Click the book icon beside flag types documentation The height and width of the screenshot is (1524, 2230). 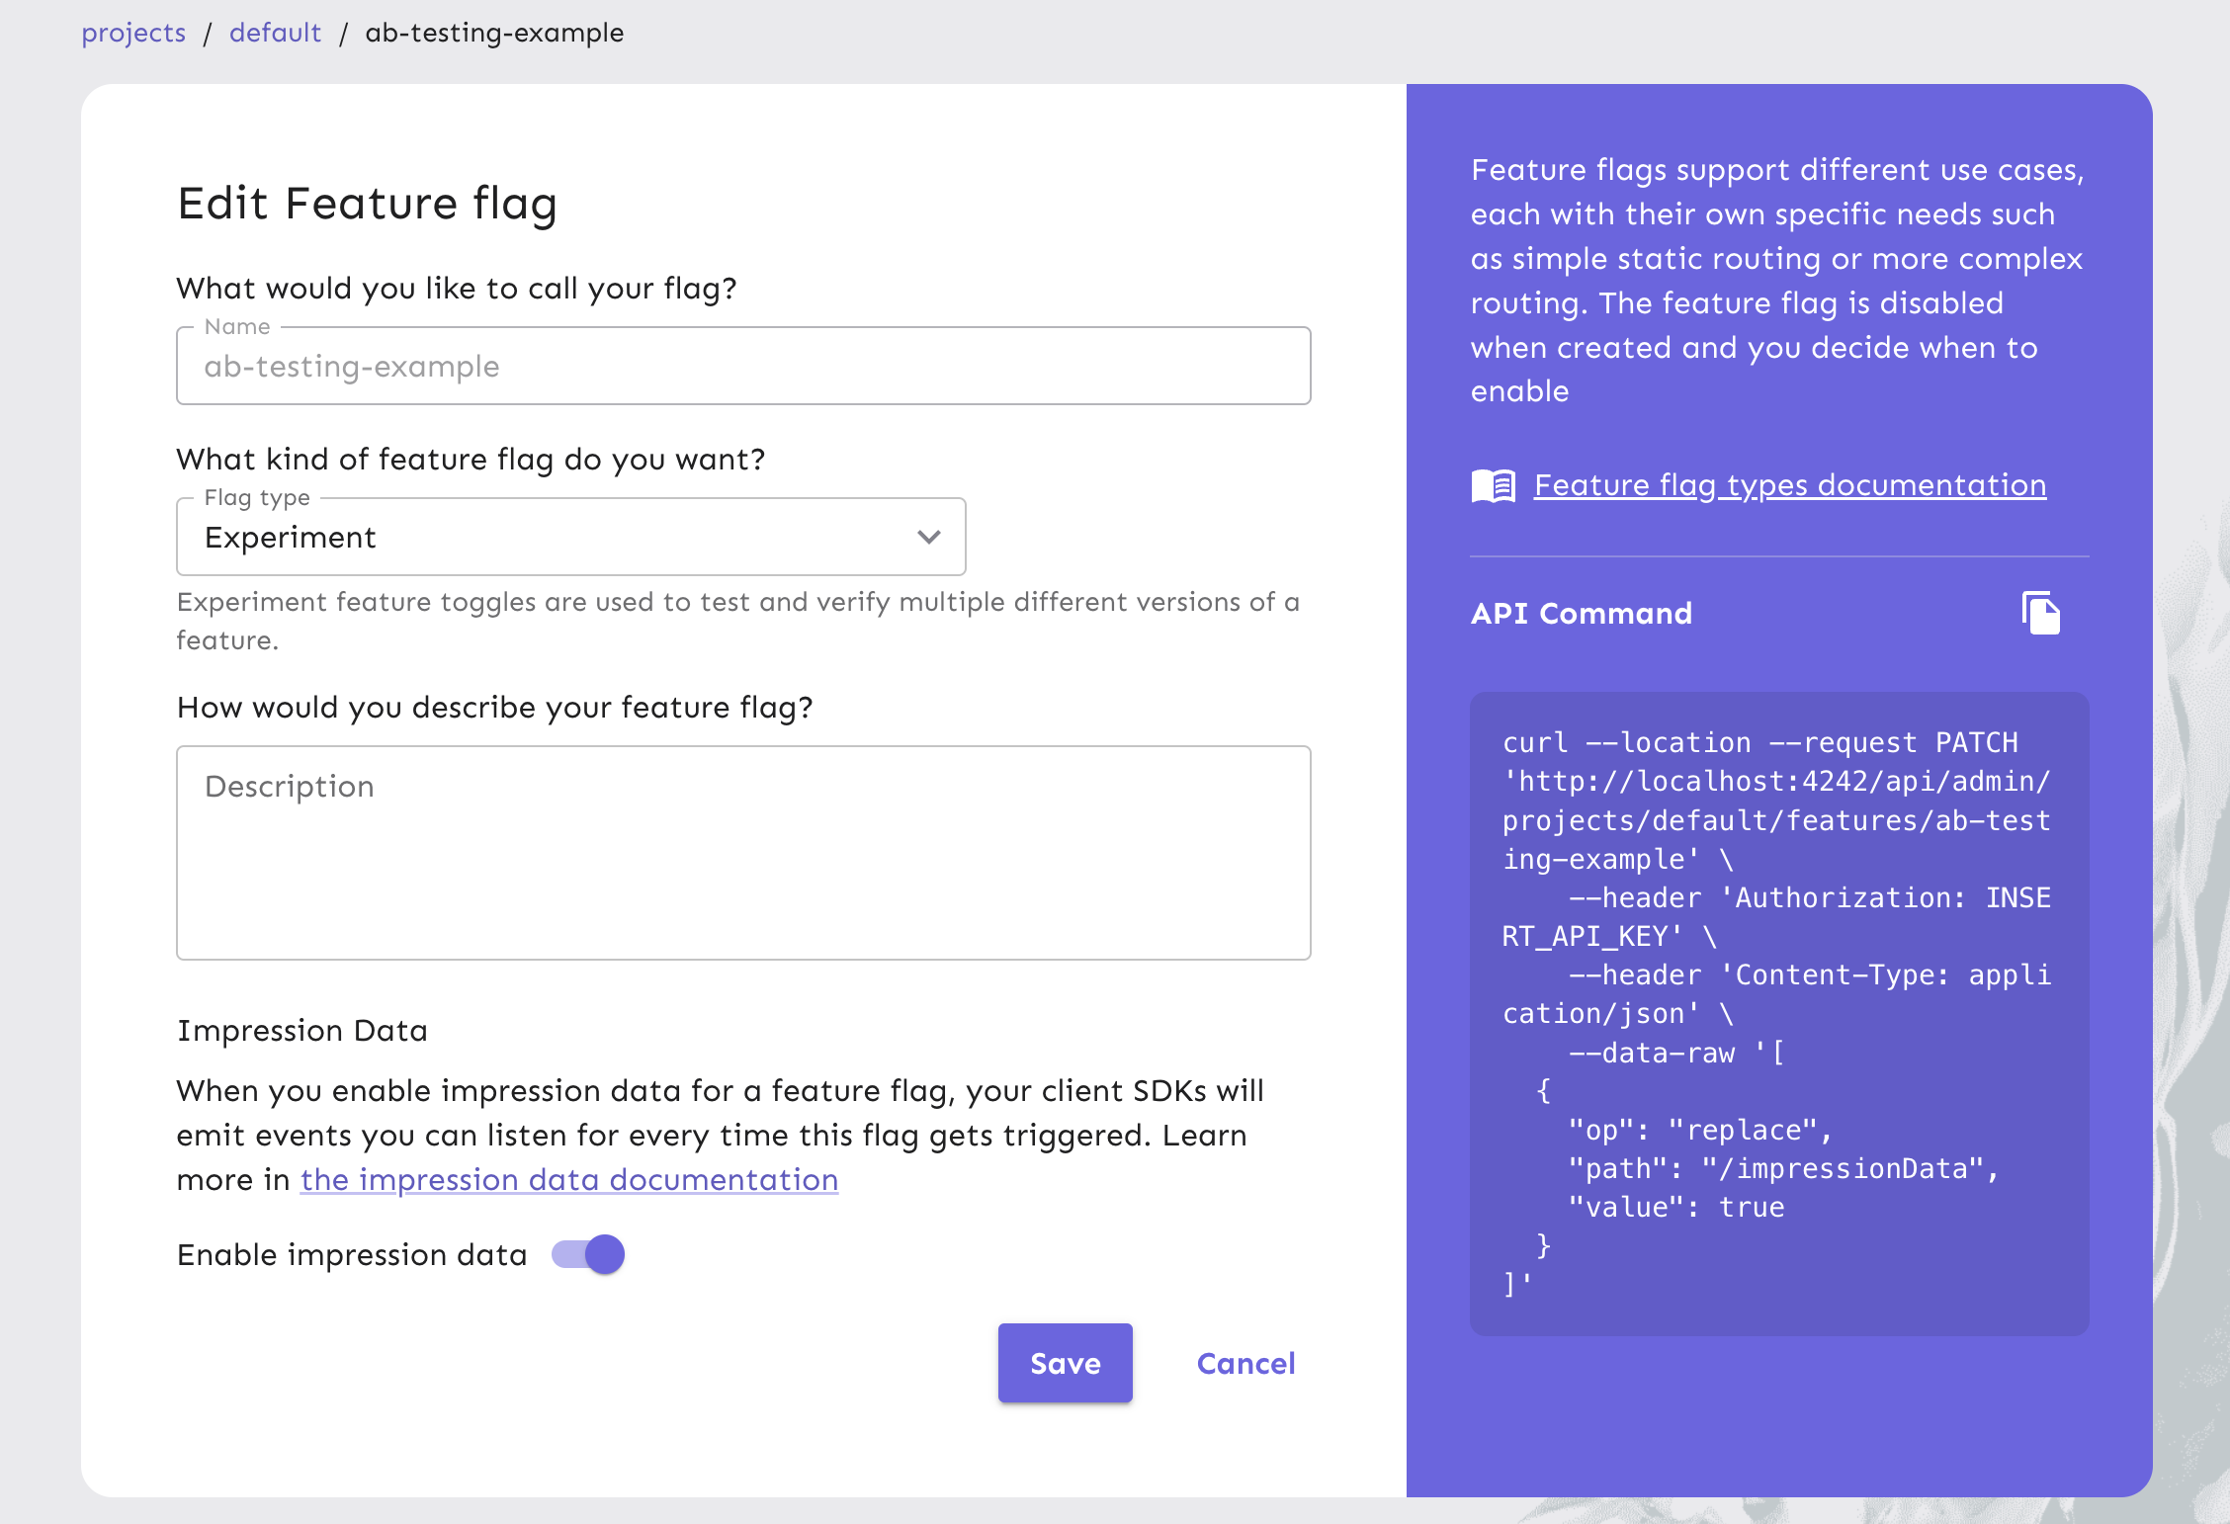click(1493, 484)
